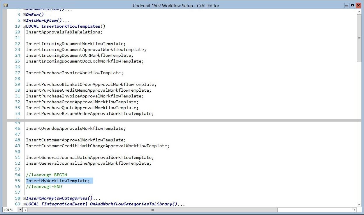Expand the InitWorkflow() function
This screenshot has height=215, width=364.
(24, 20)
